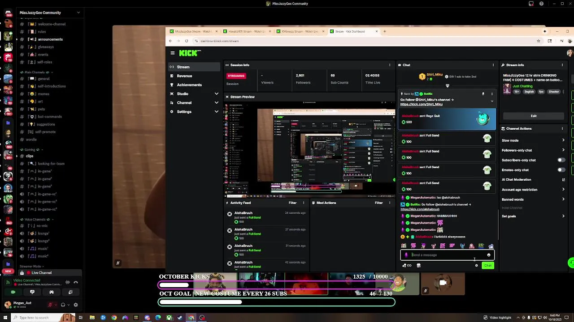Open kick.com/Shiri_Miku link in pinned message
This screenshot has width=574, height=322.
coord(421,104)
